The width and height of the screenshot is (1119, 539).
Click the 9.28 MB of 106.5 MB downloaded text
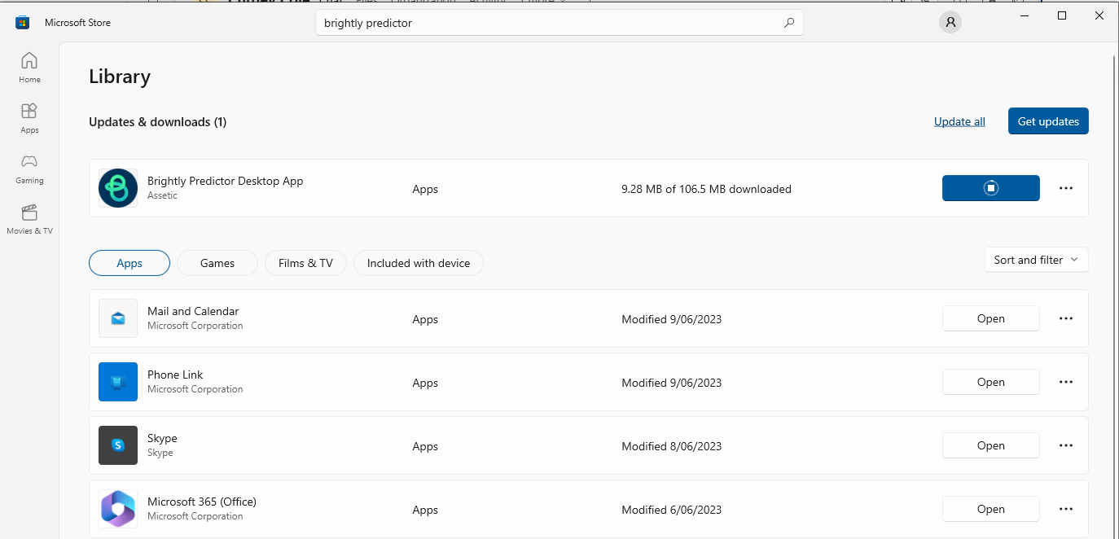[706, 189]
